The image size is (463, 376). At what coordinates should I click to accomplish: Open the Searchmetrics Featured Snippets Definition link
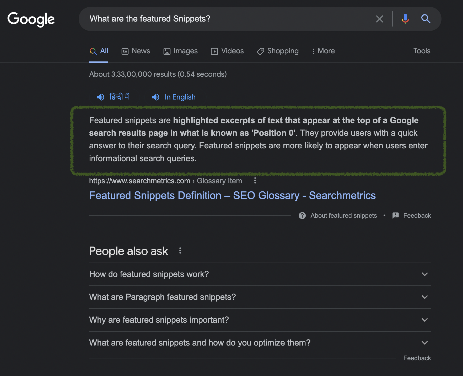pyautogui.click(x=232, y=195)
